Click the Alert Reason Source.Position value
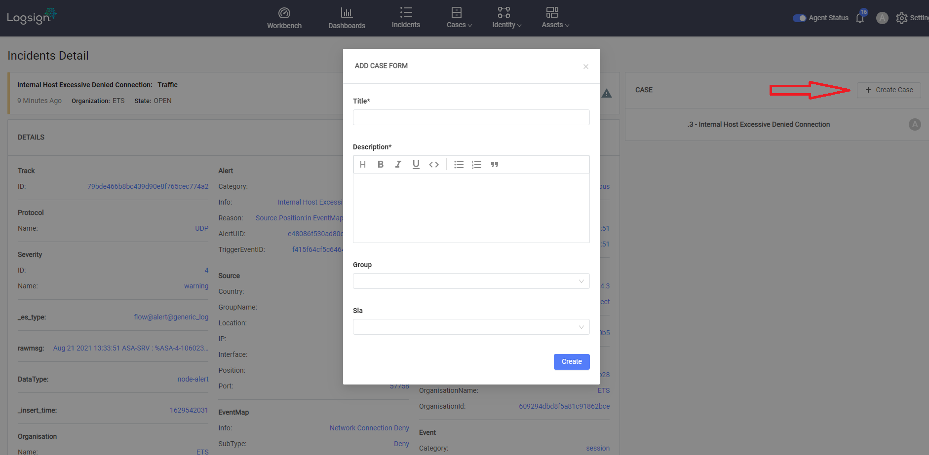The height and width of the screenshot is (455, 929). coord(299,218)
